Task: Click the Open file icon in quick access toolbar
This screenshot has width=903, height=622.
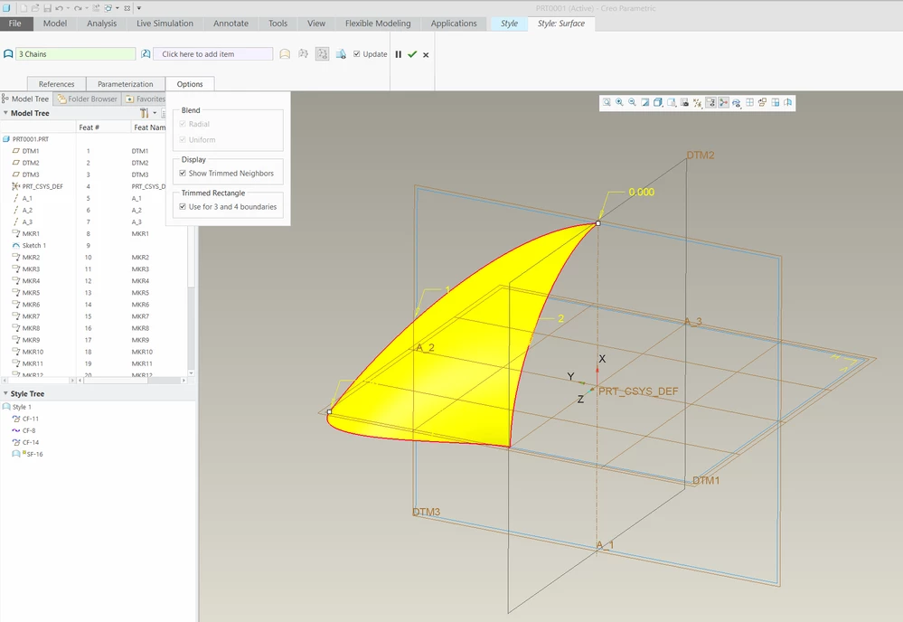Action: (35, 8)
